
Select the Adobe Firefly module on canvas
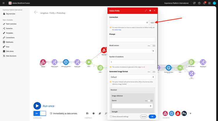[x=104, y=50]
